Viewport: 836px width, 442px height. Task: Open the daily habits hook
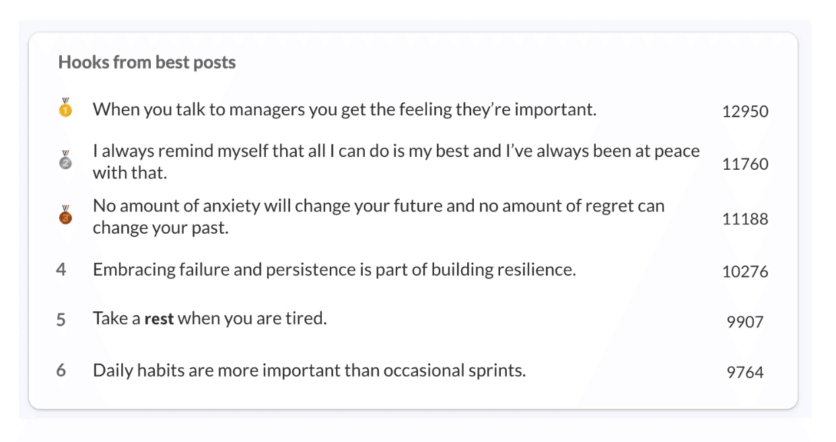tap(310, 370)
